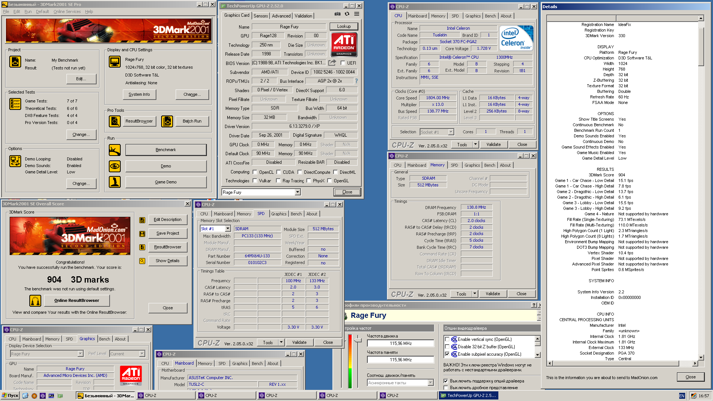Open the File menu in 3DMark2001
The image size is (713, 401).
point(6,12)
